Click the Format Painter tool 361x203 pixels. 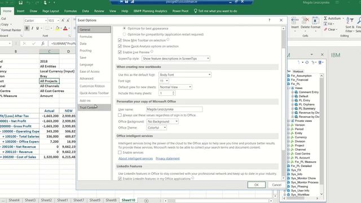pos(11,30)
